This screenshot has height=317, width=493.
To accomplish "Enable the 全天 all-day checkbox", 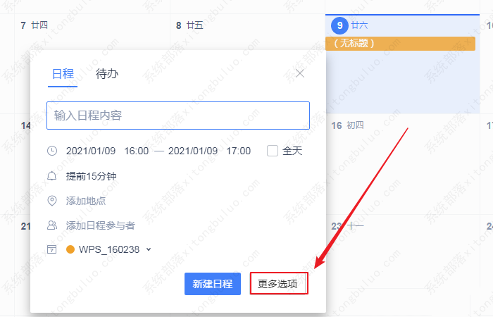I will [x=273, y=151].
